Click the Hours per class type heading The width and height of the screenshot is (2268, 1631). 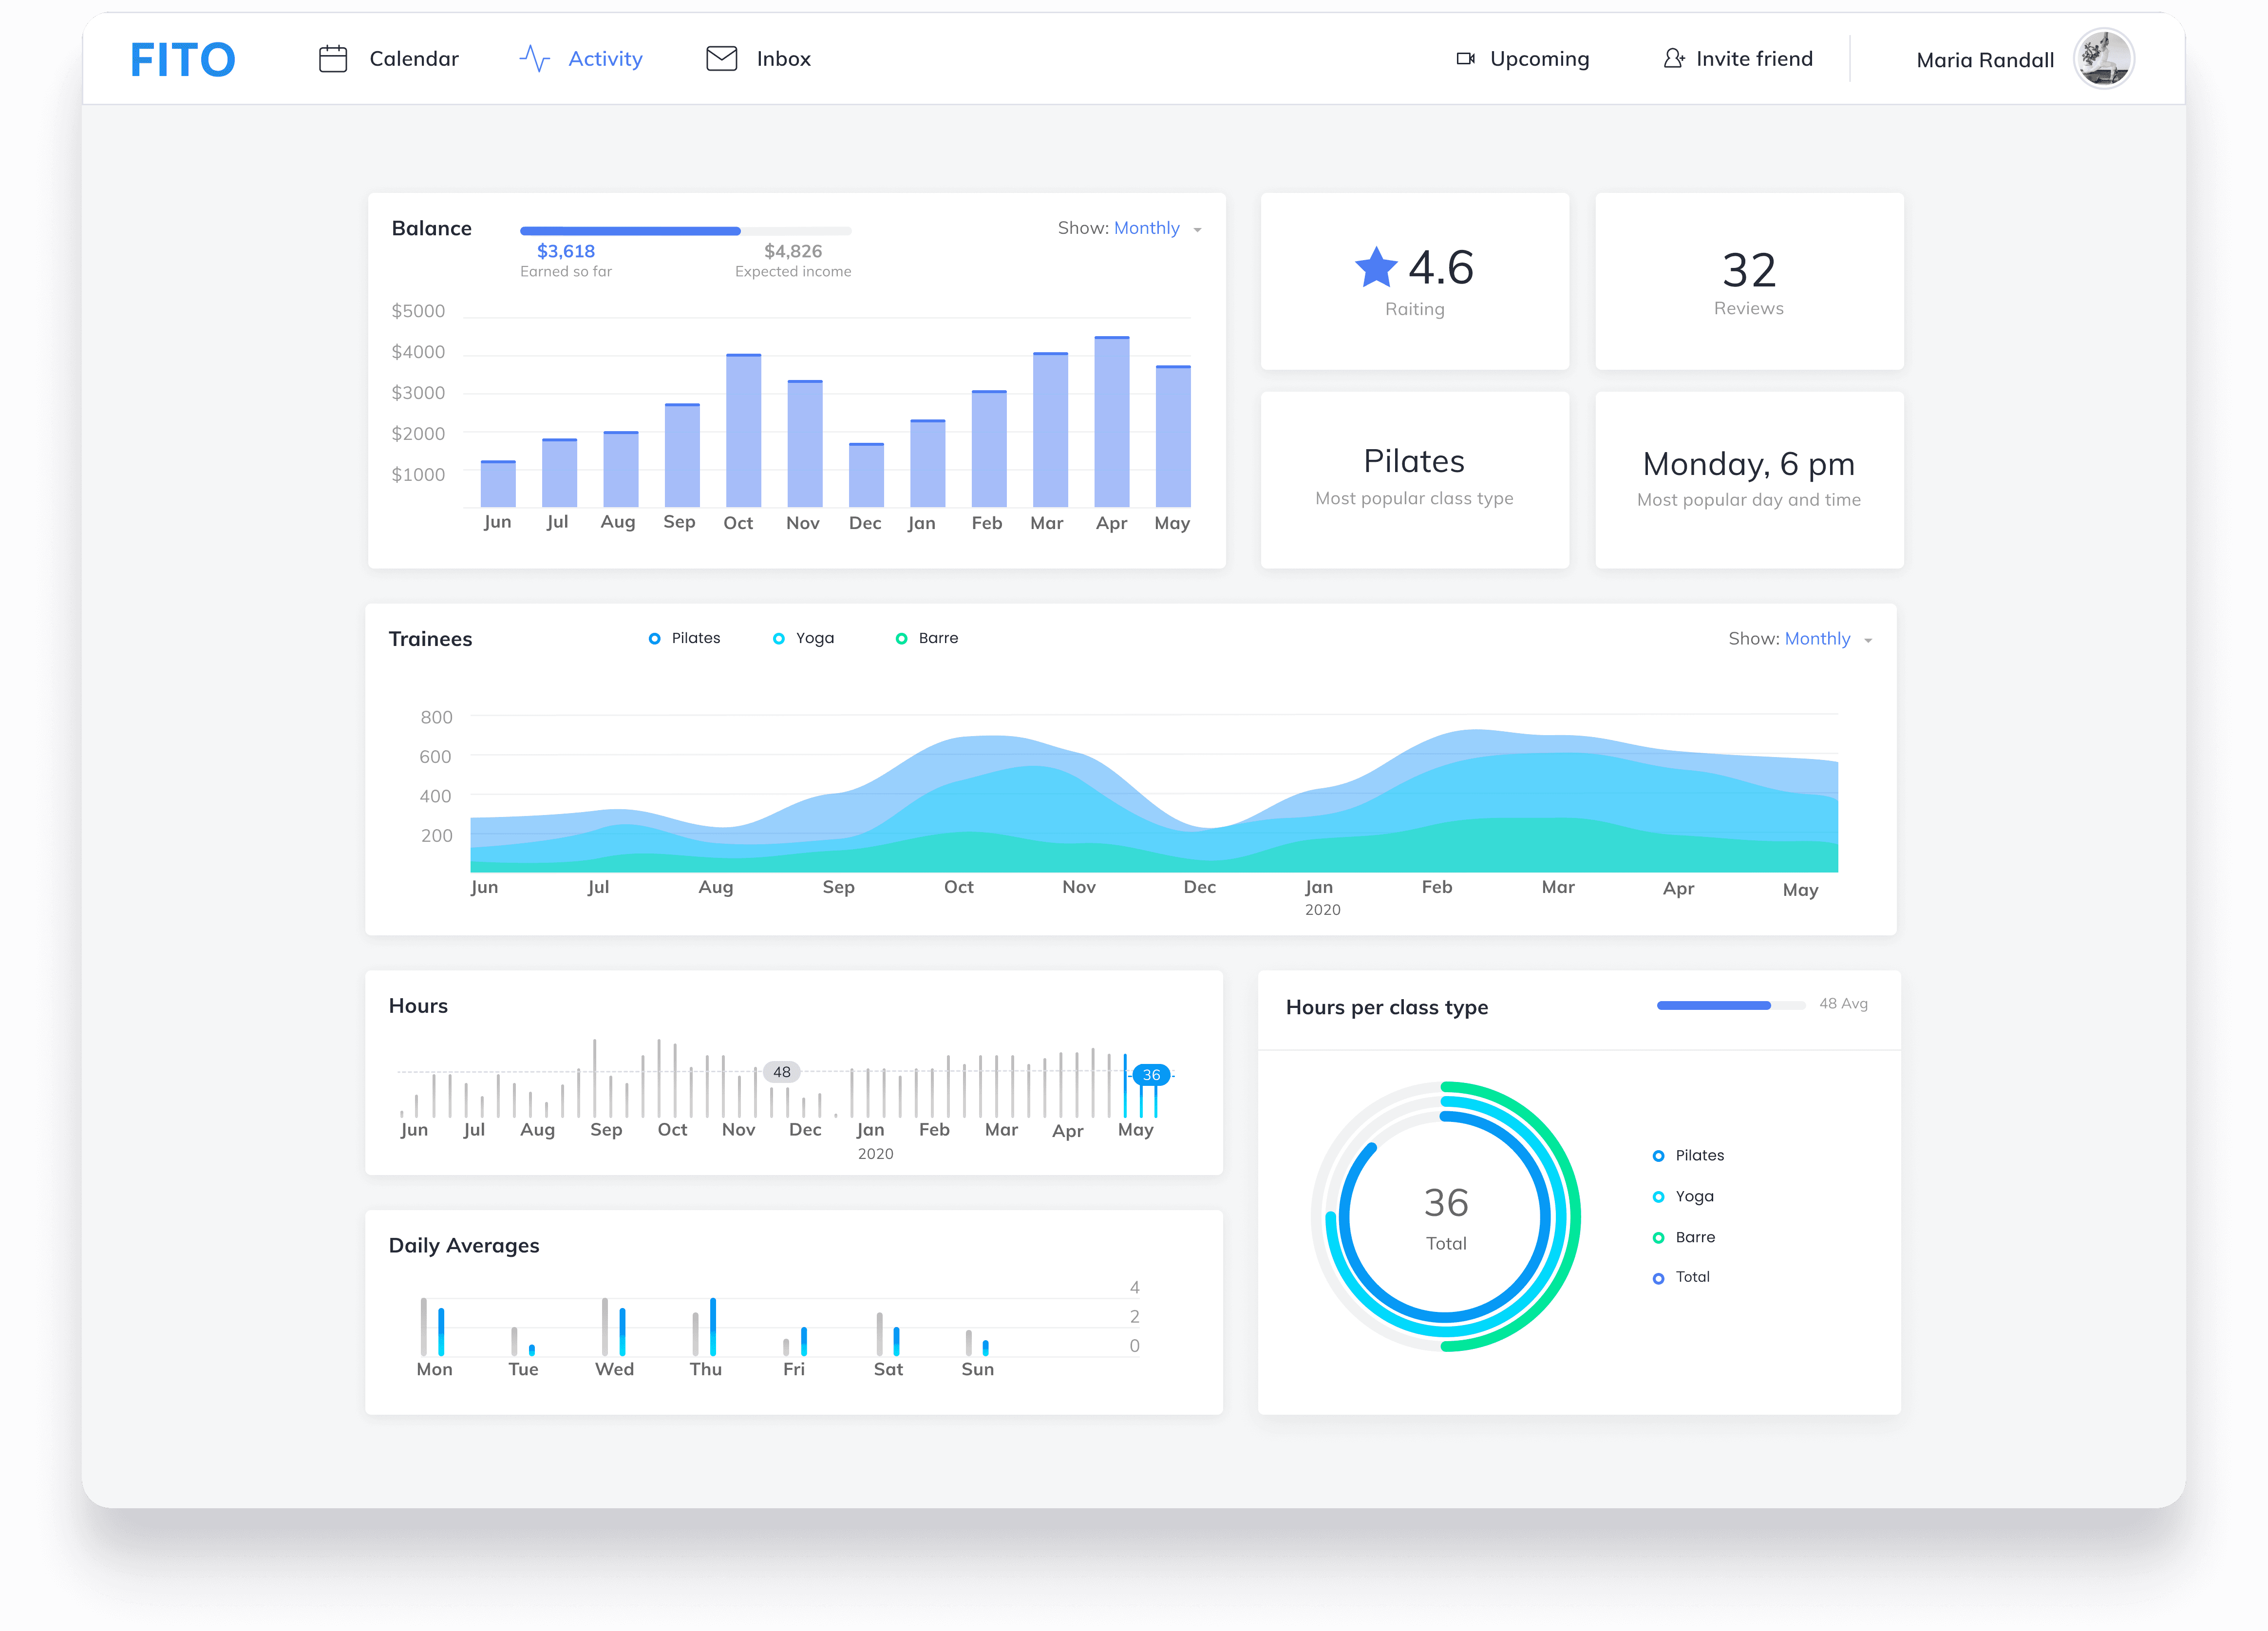click(x=1386, y=1007)
